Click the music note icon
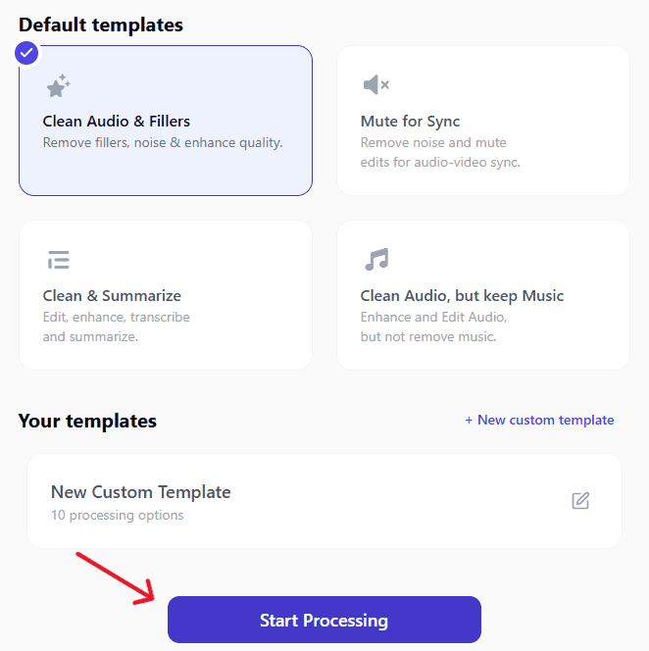Image resolution: width=649 pixels, height=651 pixels. [375, 260]
